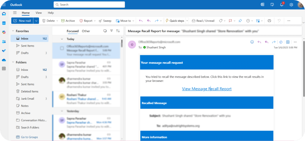Screen dimensions: 305x141
Task: Click the select-all messages icon
Action: [x=105, y=31]
